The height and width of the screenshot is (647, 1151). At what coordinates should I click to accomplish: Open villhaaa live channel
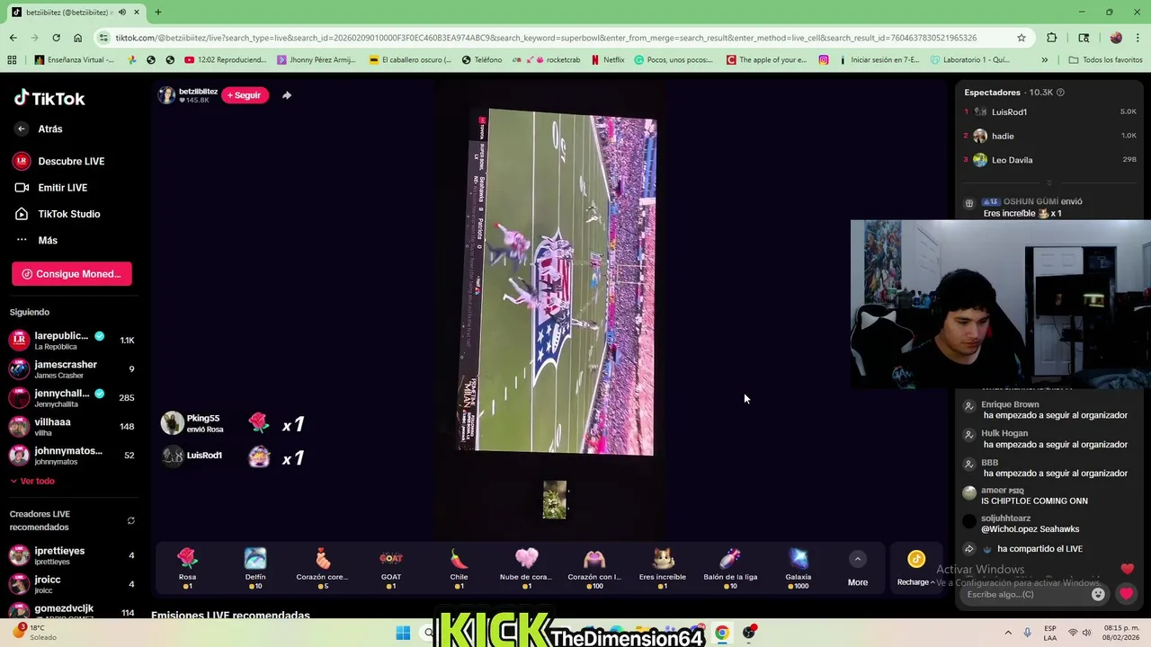(x=72, y=427)
